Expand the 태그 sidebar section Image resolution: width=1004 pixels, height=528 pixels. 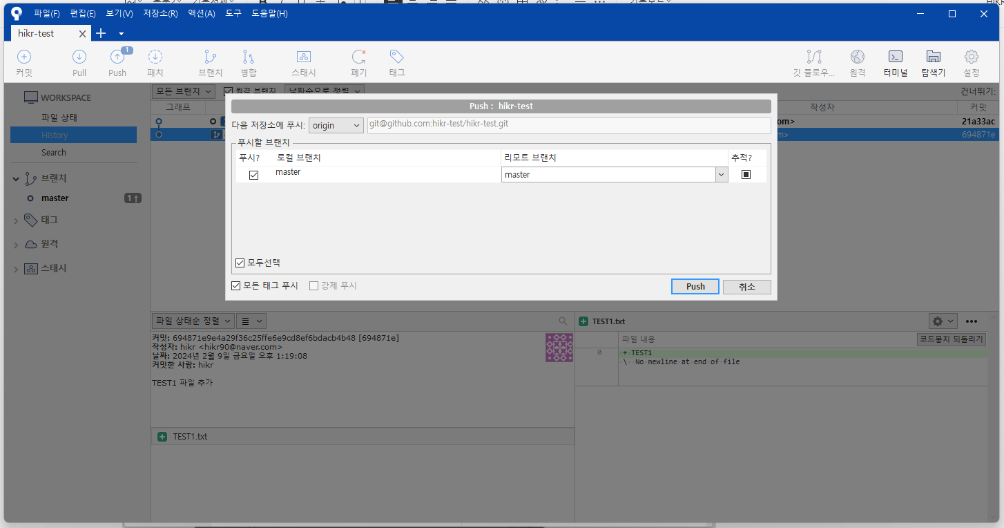[16, 220]
